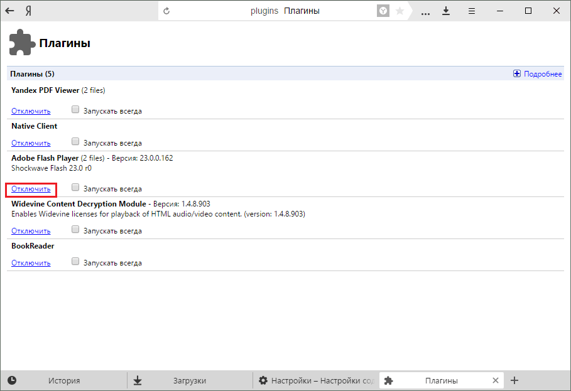Open the three-dots extensions menu
This screenshot has width=571, height=391.
tap(425, 13)
